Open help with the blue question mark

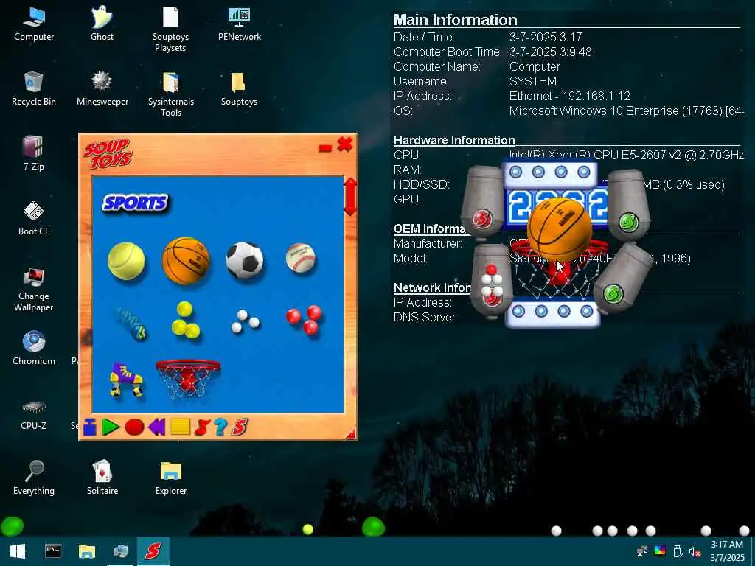[x=221, y=427]
